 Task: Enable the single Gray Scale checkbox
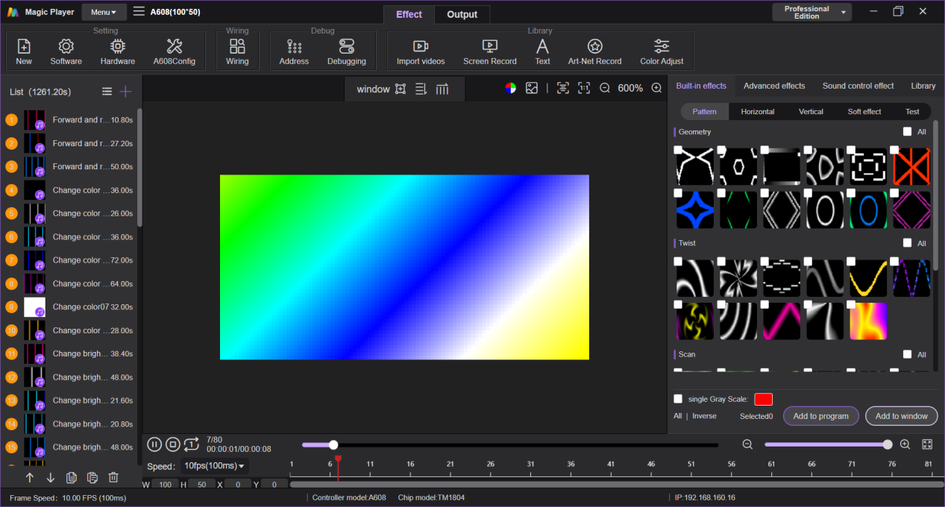pos(678,399)
